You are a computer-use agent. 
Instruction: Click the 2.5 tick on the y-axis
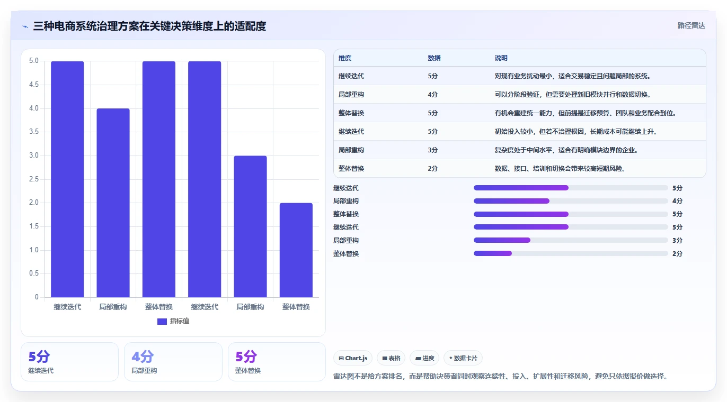(34, 179)
